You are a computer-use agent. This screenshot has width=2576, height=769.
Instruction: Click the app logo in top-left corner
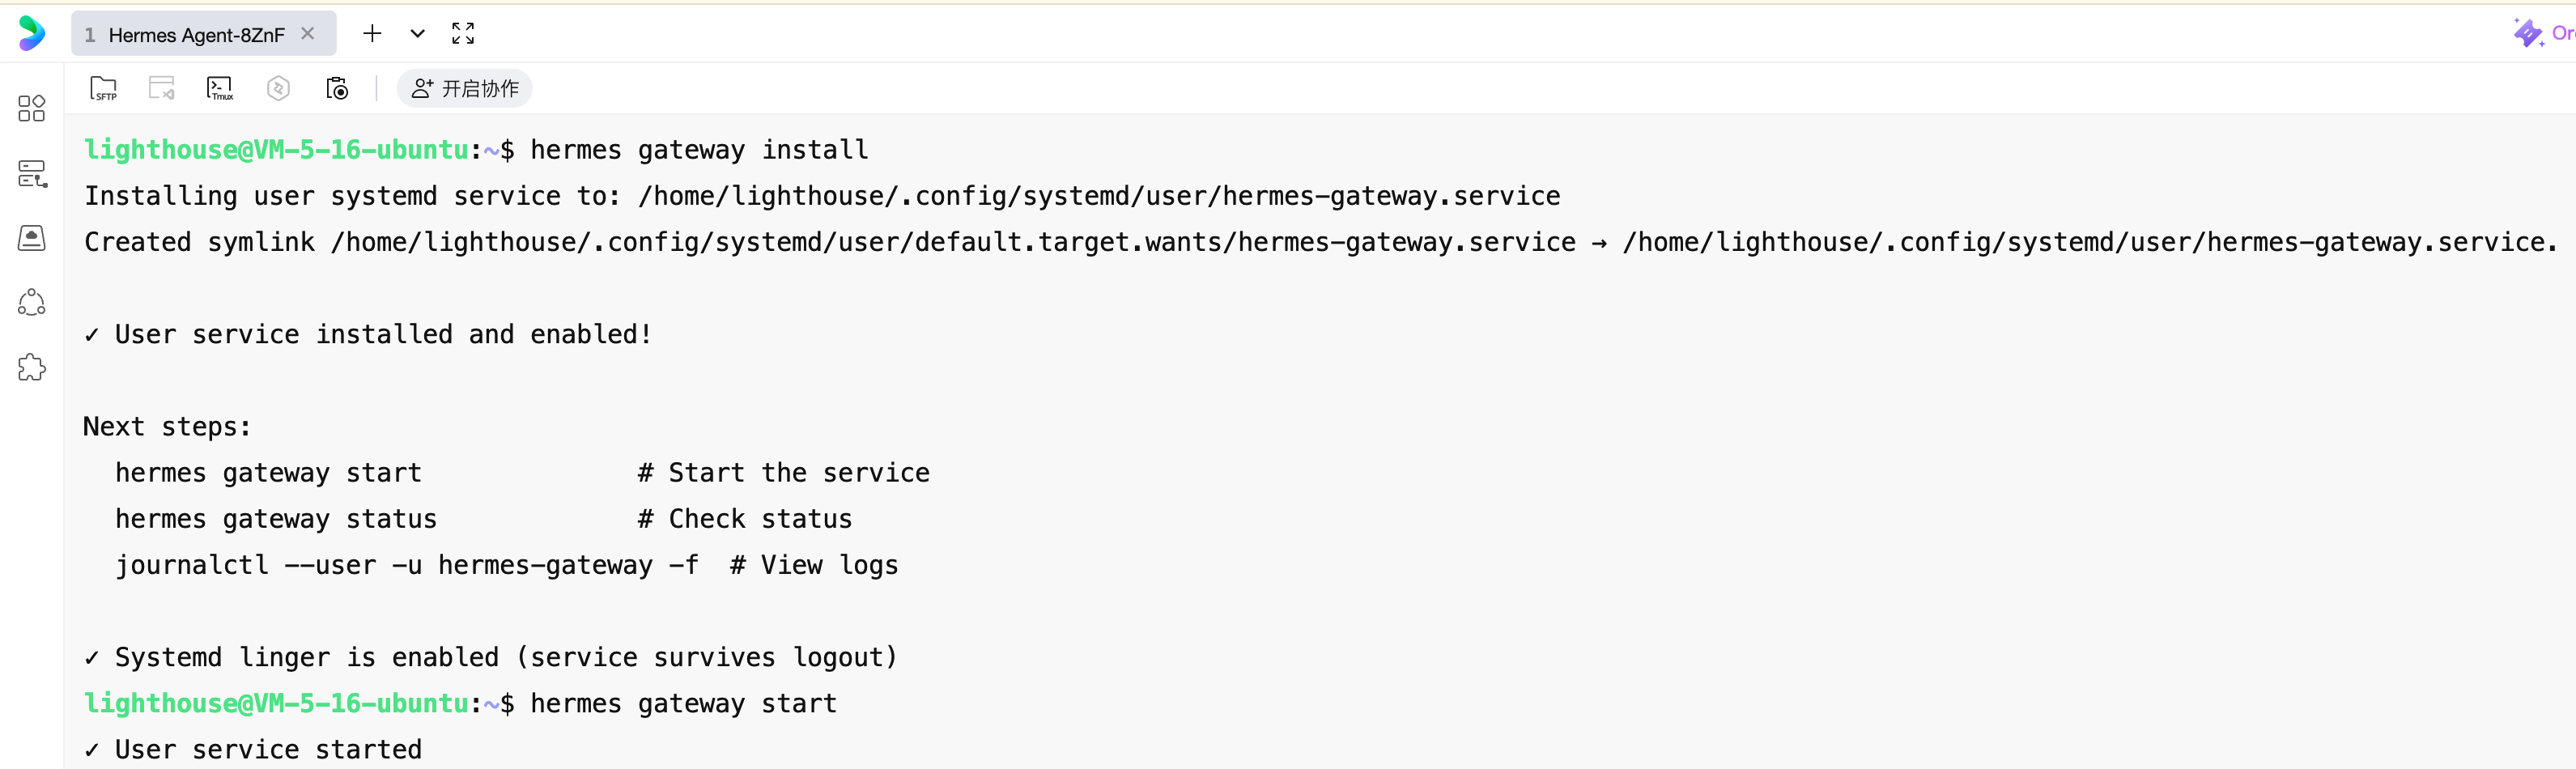tap(32, 33)
